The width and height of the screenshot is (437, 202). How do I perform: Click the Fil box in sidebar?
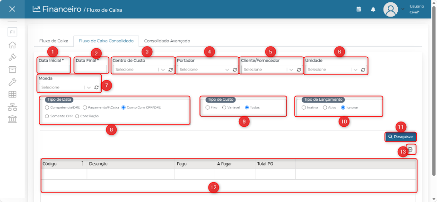[12, 32]
